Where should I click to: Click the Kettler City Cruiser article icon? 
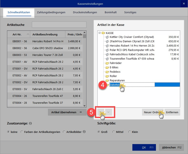pyautogui.click(x=107, y=37)
